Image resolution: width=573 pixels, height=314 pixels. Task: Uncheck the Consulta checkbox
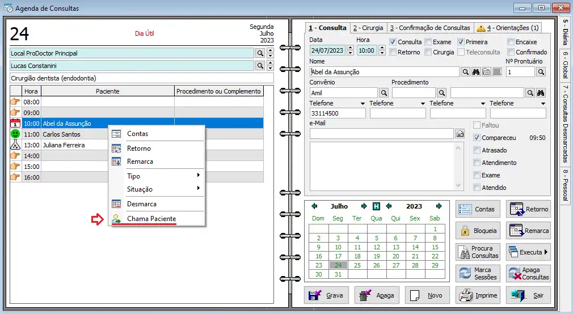[393, 42]
